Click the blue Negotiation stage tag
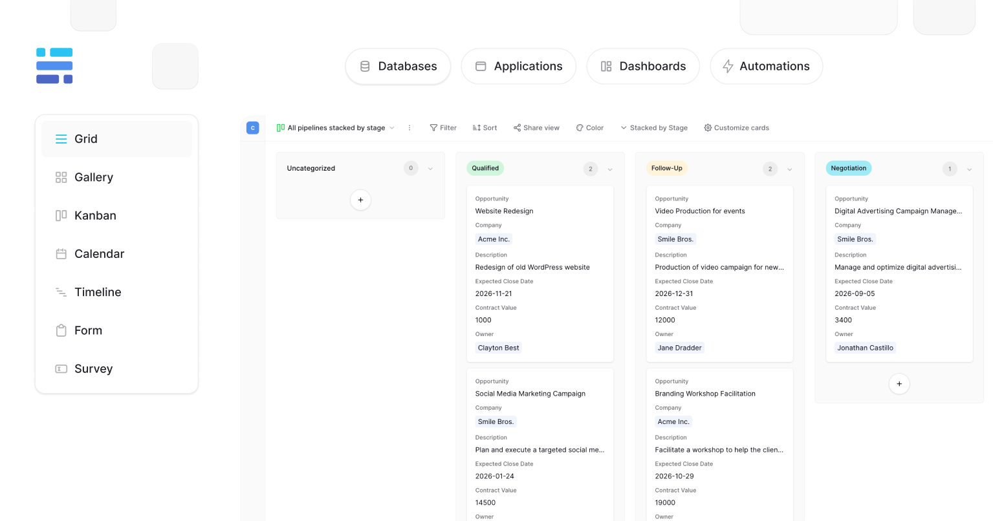 pos(849,168)
